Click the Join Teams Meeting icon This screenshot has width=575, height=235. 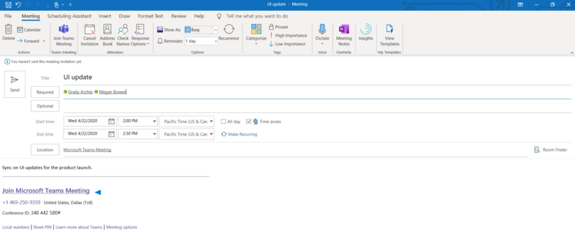[x=64, y=30]
